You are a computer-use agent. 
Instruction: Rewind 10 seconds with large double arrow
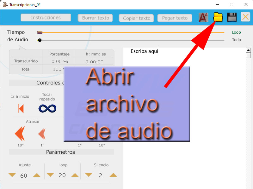tap(20, 133)
